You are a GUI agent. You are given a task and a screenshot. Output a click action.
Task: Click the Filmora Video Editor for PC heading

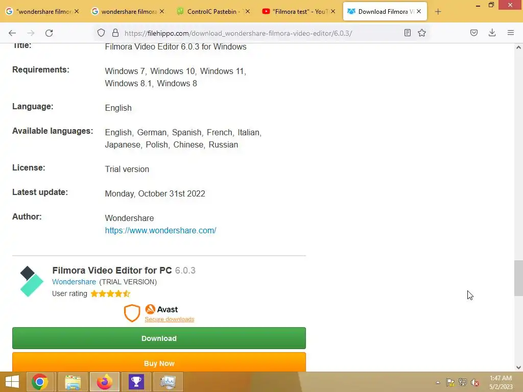click(x=112, y=271)
